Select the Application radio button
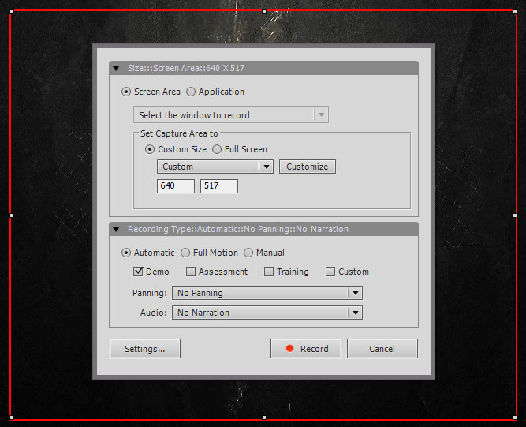Screen dimensions: 526x427 click(x=191, y=92)
